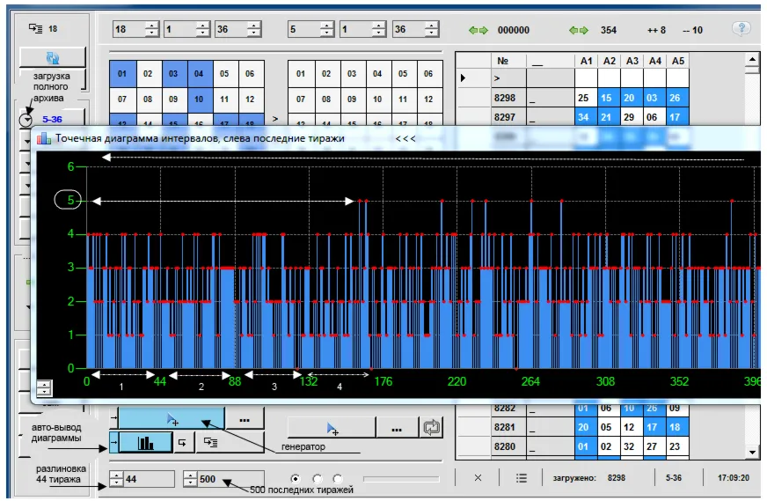Image resolution: width=767 pixels, height=501 pixels.
Task: Click stepper arrows of second 36 field
Action: 431,29
